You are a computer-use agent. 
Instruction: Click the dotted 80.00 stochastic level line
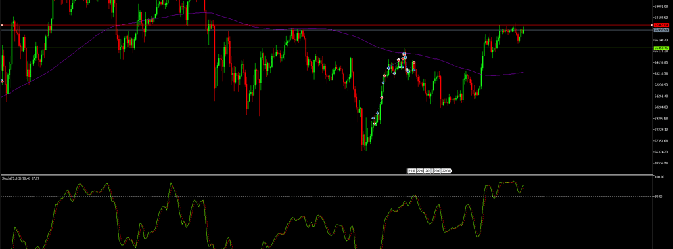tap(326, 197)
